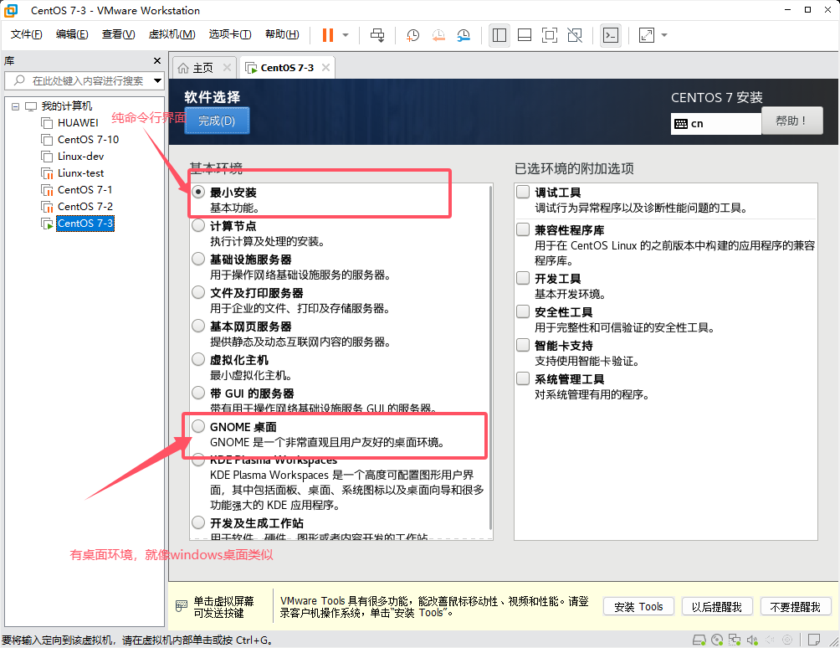Pick the 带 GUI 的服务器 radio button

pos(198,393)
